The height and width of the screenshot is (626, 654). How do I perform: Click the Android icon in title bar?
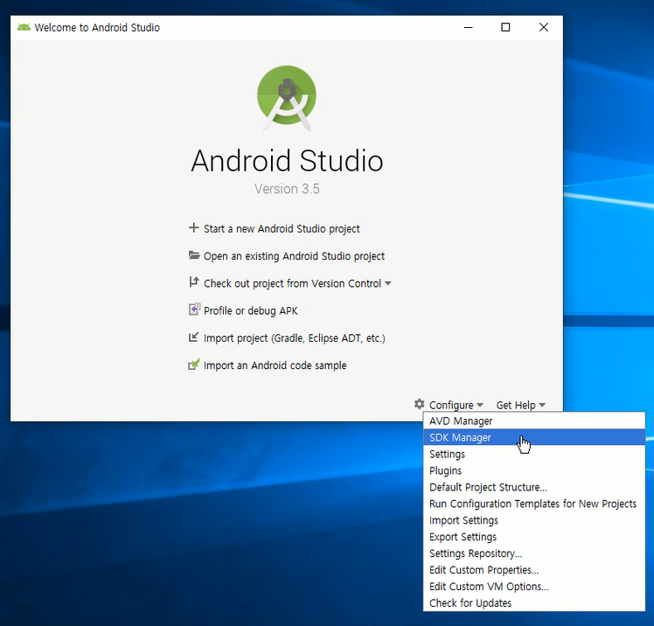pos(24,27)
